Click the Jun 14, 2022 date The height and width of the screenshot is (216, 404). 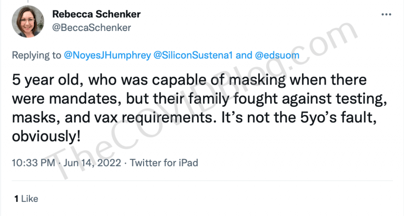(92, 163)
